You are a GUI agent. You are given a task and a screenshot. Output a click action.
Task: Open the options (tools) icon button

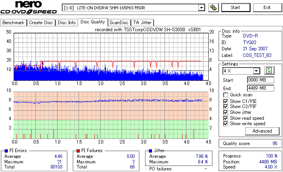[x=213, y=7]
